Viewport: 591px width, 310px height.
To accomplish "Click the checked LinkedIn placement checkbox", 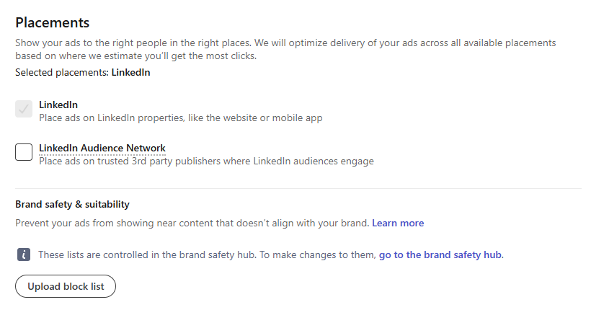I will click(x=24, y=109).
